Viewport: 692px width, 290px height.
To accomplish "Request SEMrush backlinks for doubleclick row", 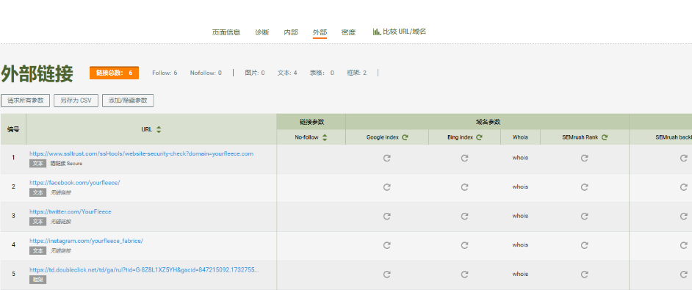I will [684, 275].
